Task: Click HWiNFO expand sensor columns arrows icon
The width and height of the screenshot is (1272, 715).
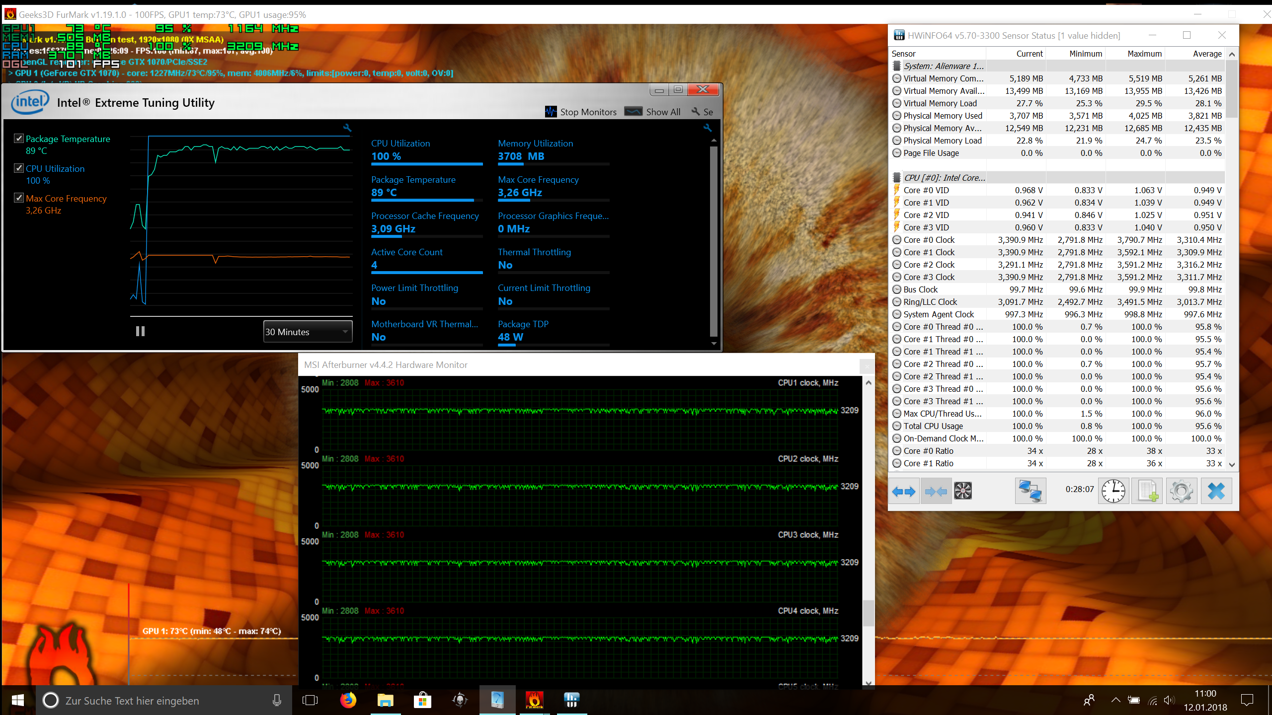Action: click(x=904, y=491)
